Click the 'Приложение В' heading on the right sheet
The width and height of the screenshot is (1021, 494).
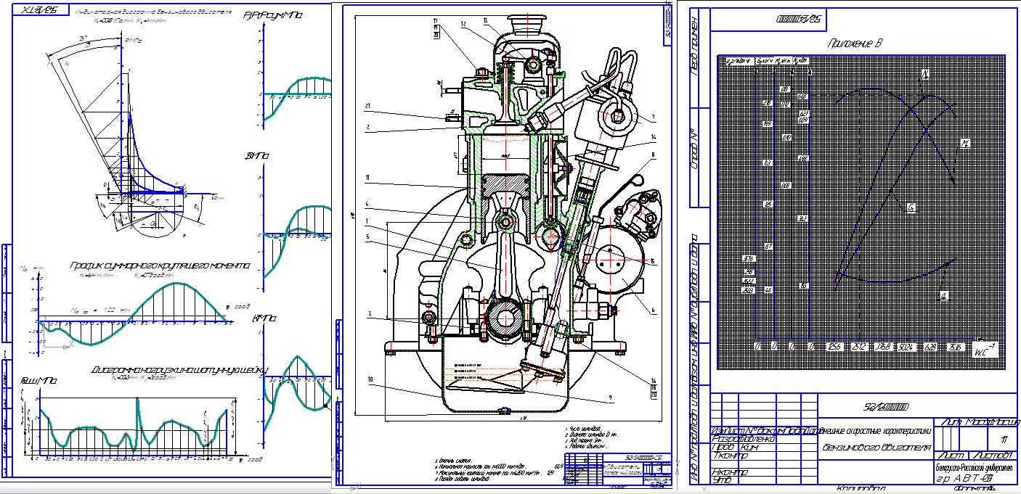856,44
